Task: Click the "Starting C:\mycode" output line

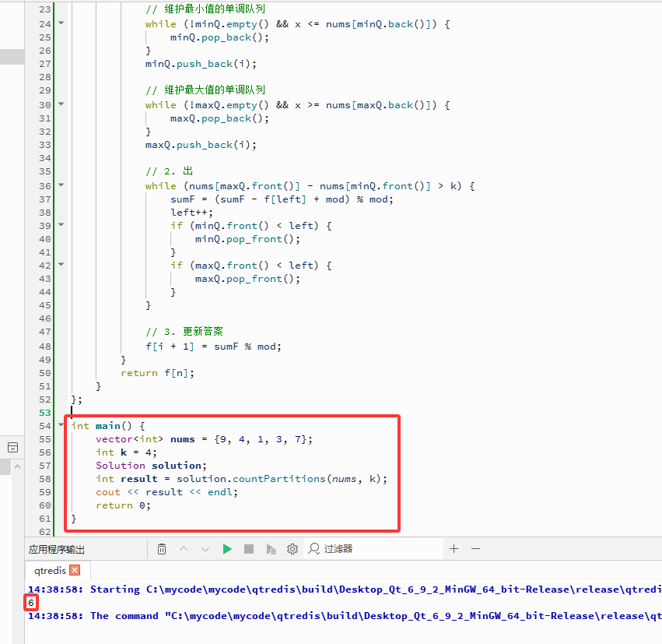Action: tap(344, 589)
